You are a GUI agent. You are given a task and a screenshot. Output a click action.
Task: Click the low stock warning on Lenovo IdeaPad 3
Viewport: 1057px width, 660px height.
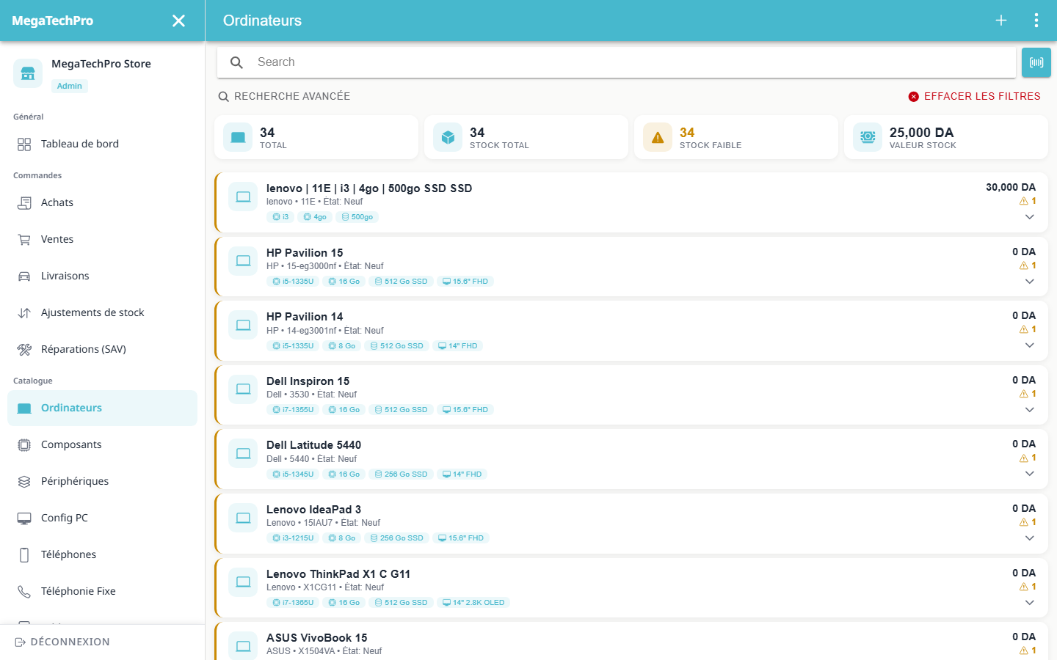(x=1028, y=522)
